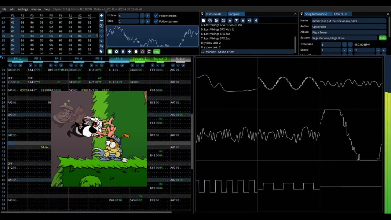Viewport: 391px width, 220px height.
Task: Move the order down
Action: (101, 36)
